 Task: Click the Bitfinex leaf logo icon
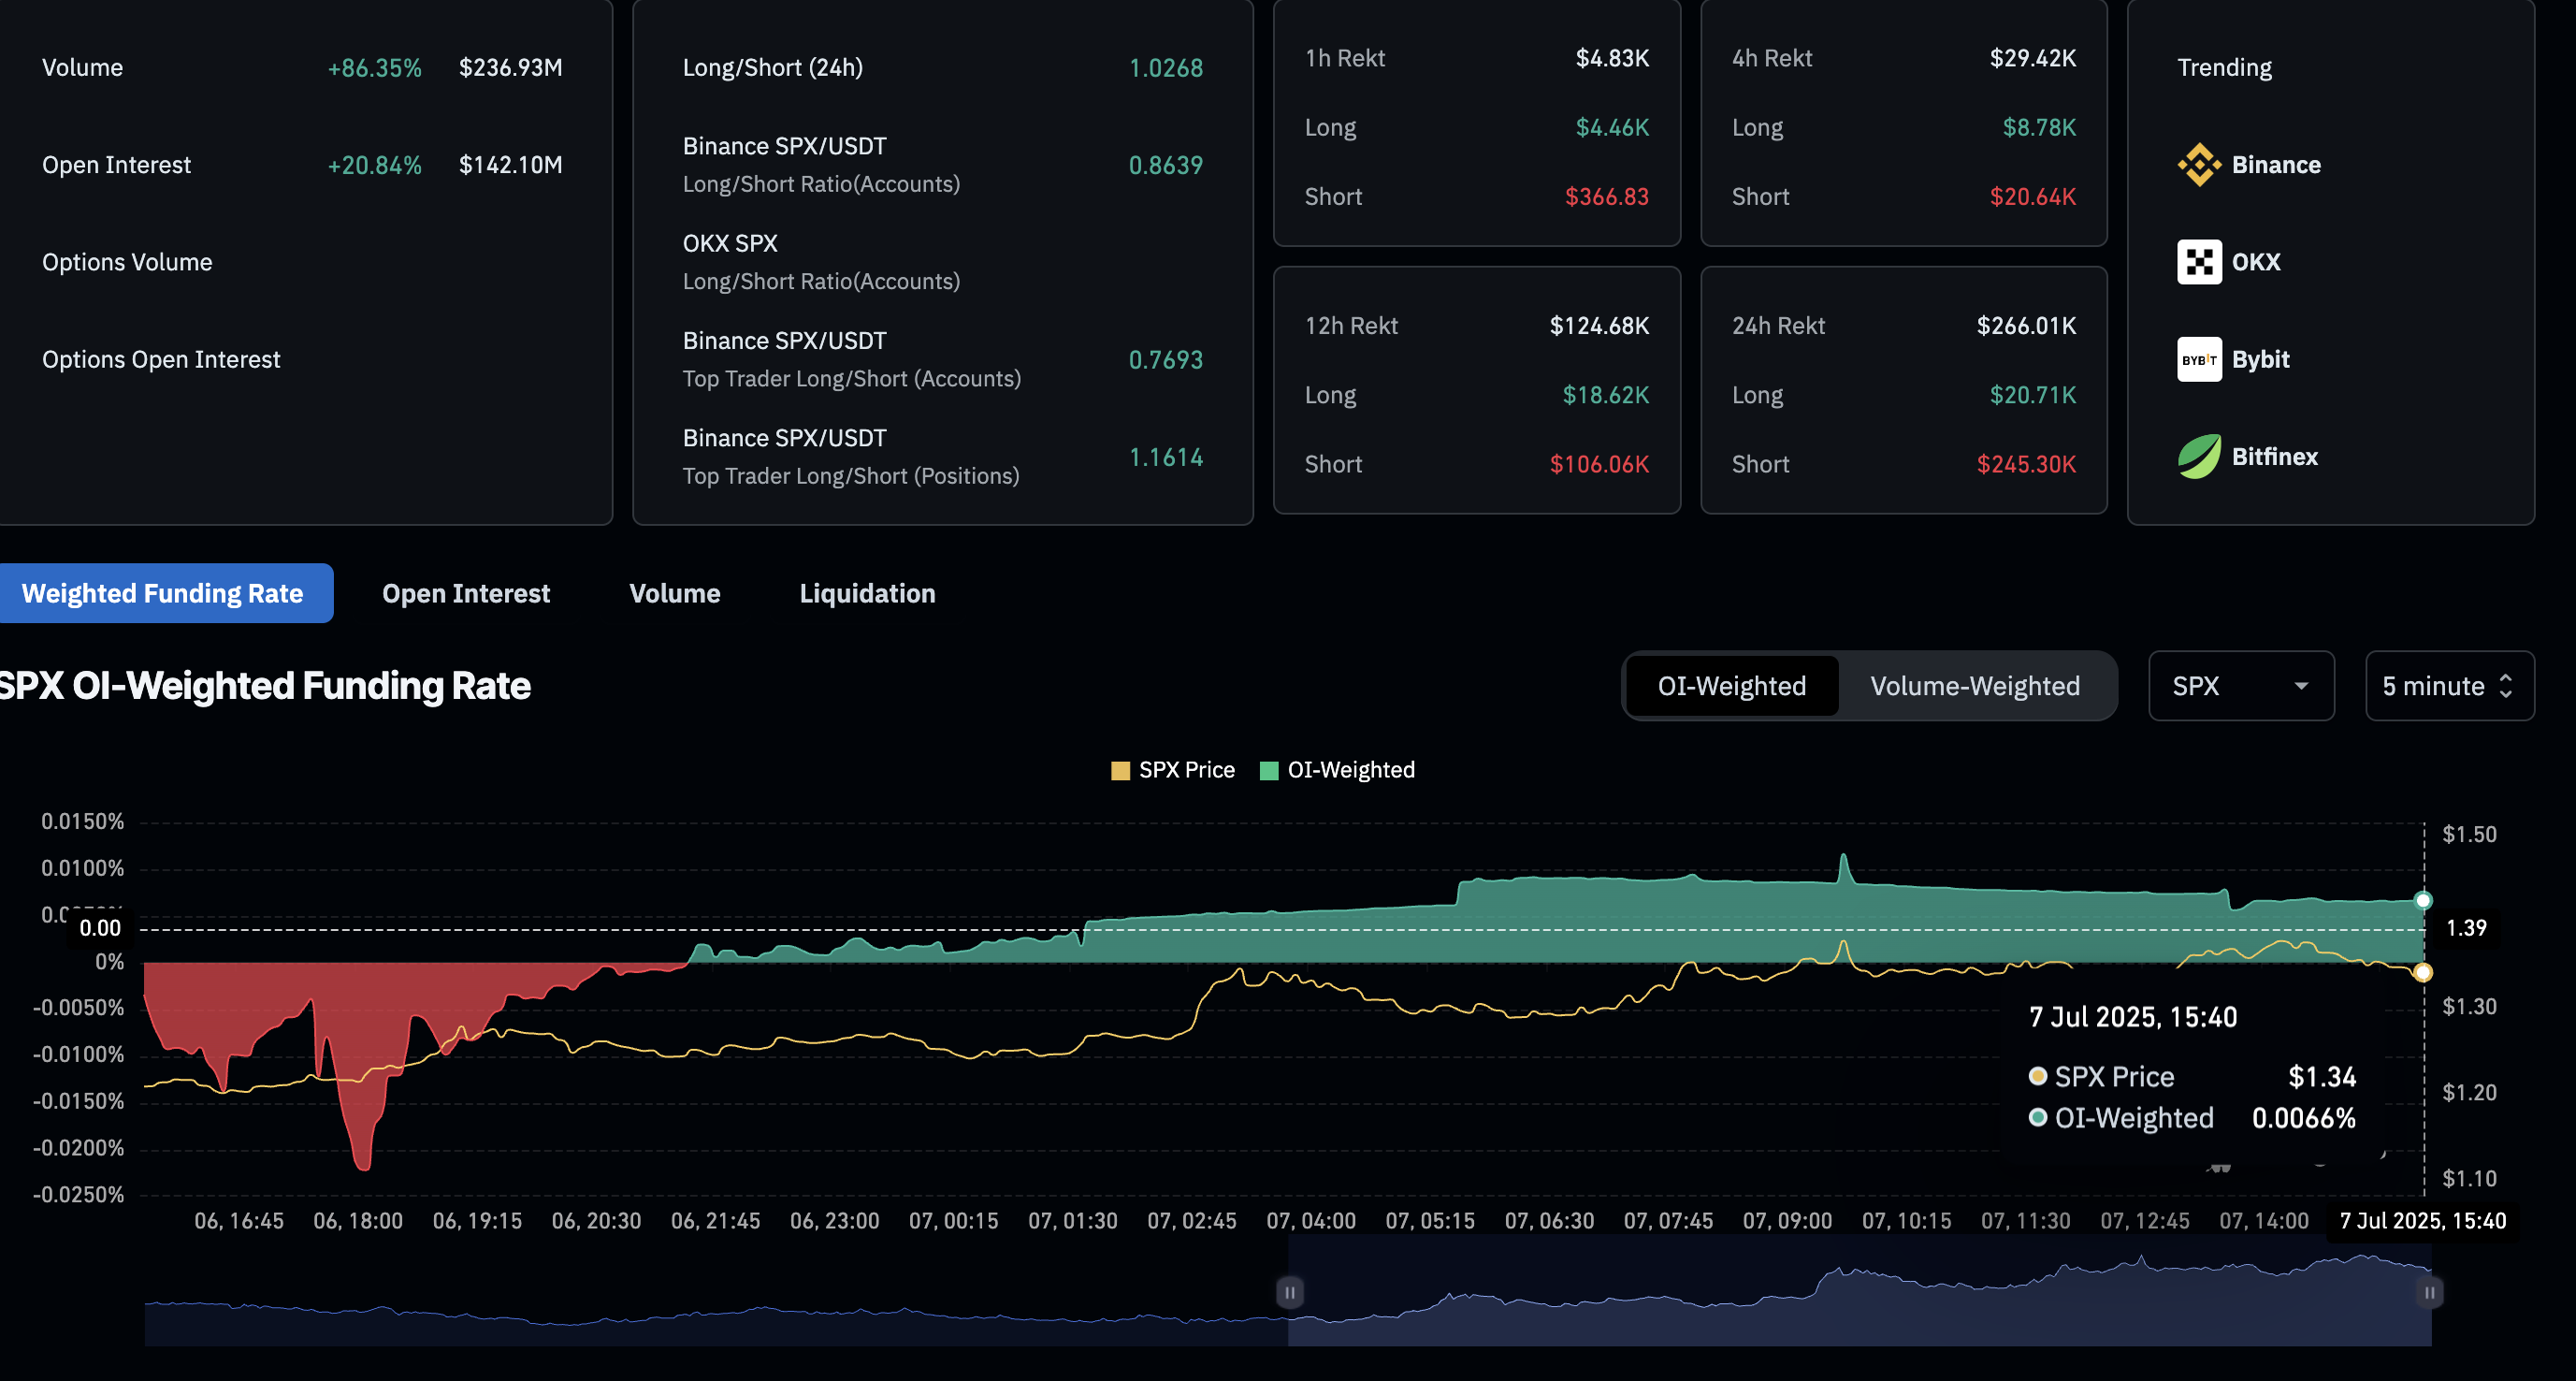2198,456
